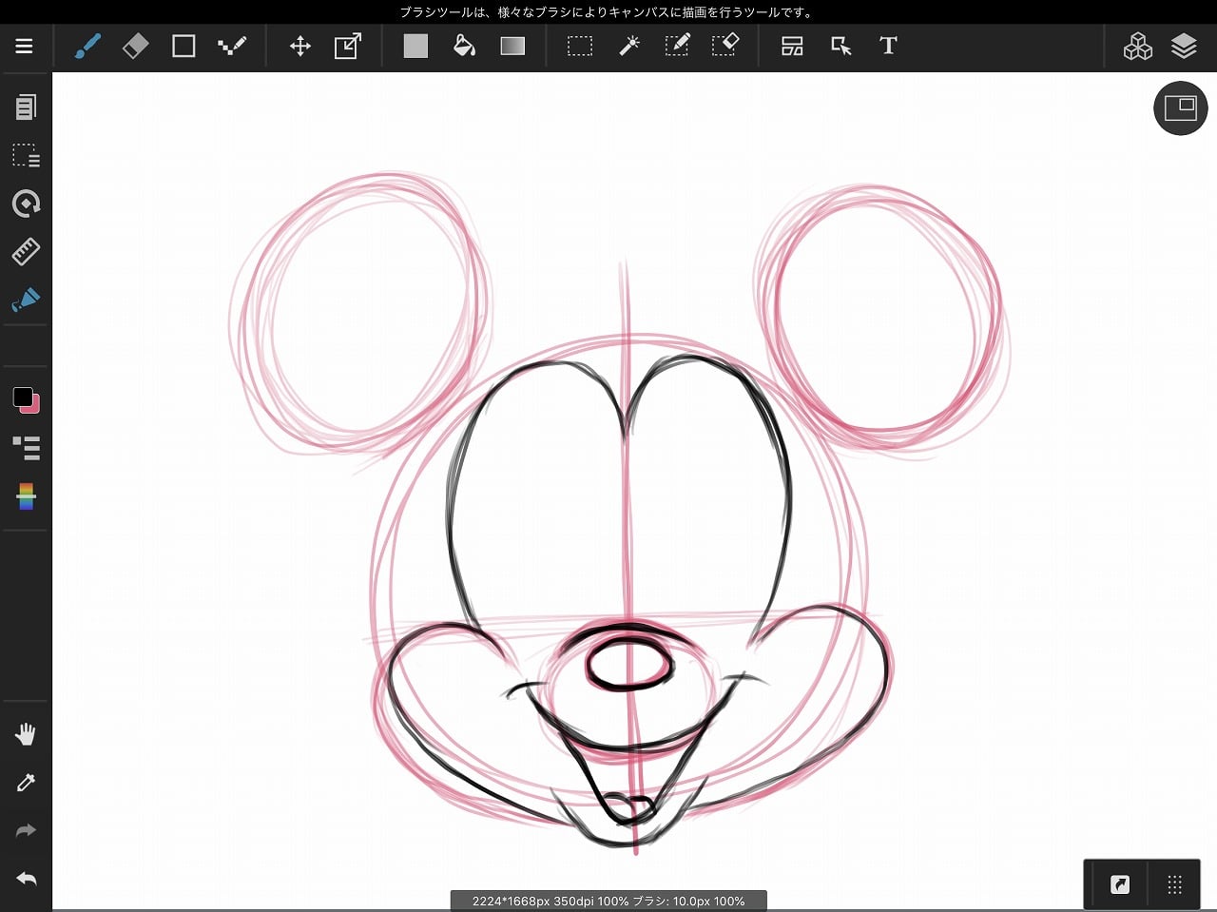
Task: Open the foreground color swatch
Action: click(x=22, y=397)
